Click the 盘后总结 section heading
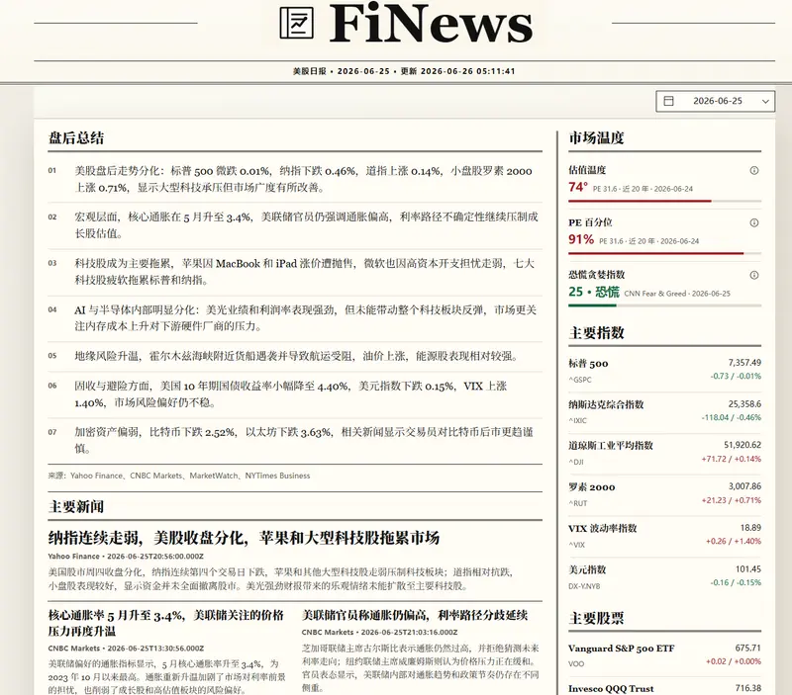The image size is (792, 695). click(76, 138)
